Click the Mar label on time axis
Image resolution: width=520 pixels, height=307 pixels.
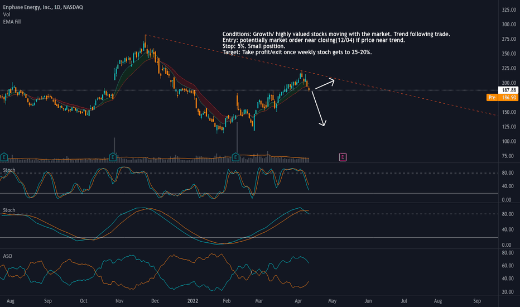[259, 301]
